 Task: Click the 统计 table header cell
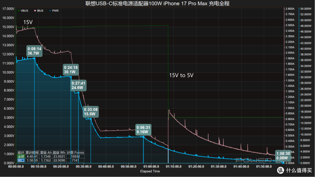pyautogui.click(x=21, y=153)
